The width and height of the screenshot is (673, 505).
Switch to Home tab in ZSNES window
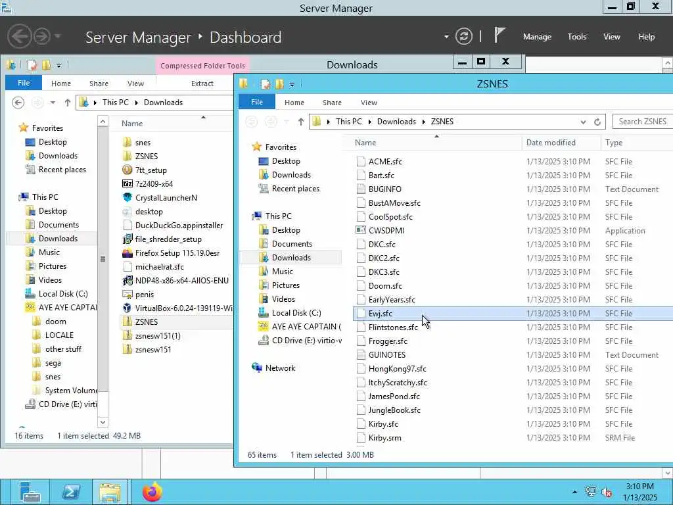[294, 103]
